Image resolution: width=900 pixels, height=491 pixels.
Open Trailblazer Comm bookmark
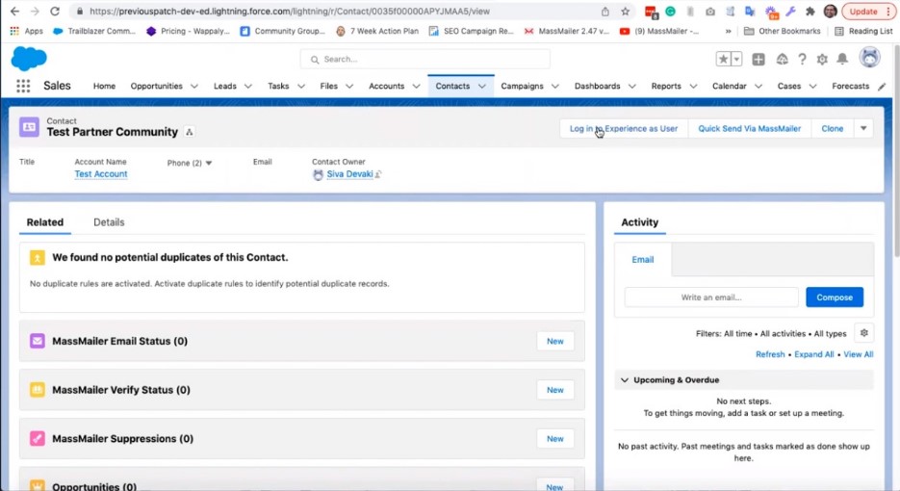(x=94, y=31)
